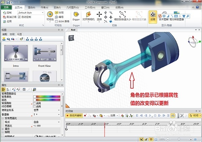Toggle the 动画 mode button
Screen dimensions: 202x142
coord(153,17)
